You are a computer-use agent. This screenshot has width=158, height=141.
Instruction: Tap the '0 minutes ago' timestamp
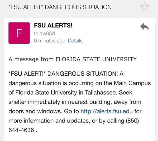coord(50,41)
